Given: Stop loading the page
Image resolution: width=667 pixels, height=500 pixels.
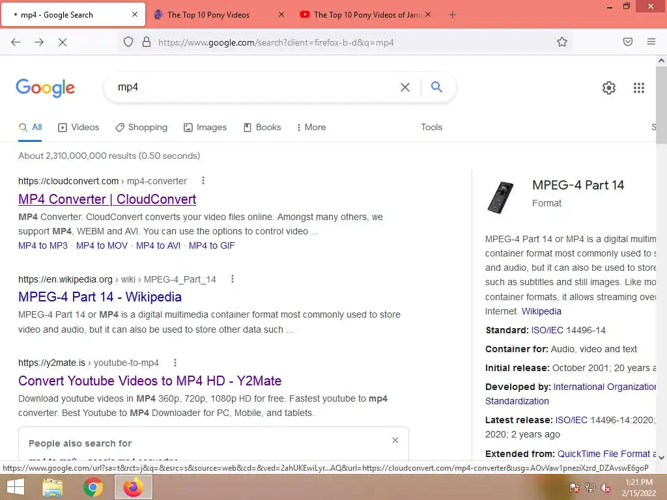Looking at the screenshot, I should click(62, 42).
